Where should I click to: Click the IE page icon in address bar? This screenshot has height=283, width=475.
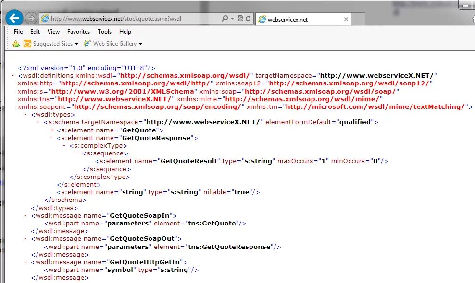point(45,18)
